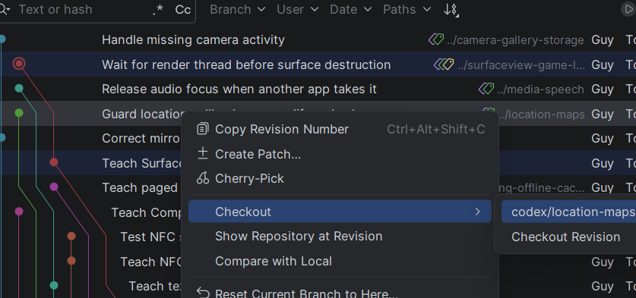The image size is (636, 298).
Task: Select Show Repository at Revision
Action: [x=340, y=237]
